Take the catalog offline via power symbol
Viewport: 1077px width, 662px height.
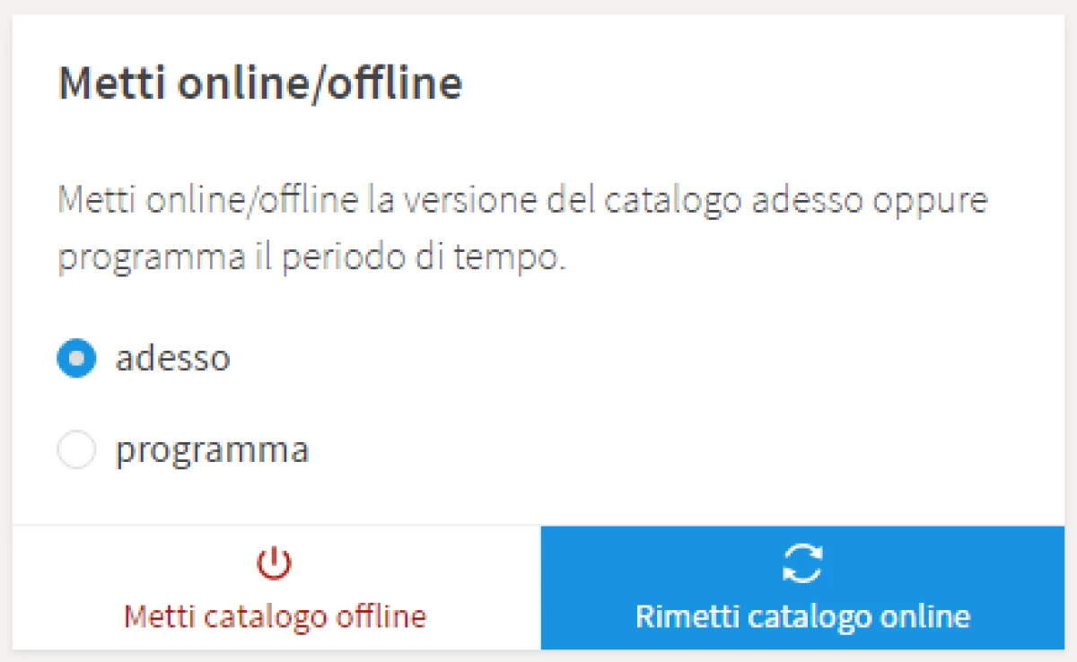[275, 564]
